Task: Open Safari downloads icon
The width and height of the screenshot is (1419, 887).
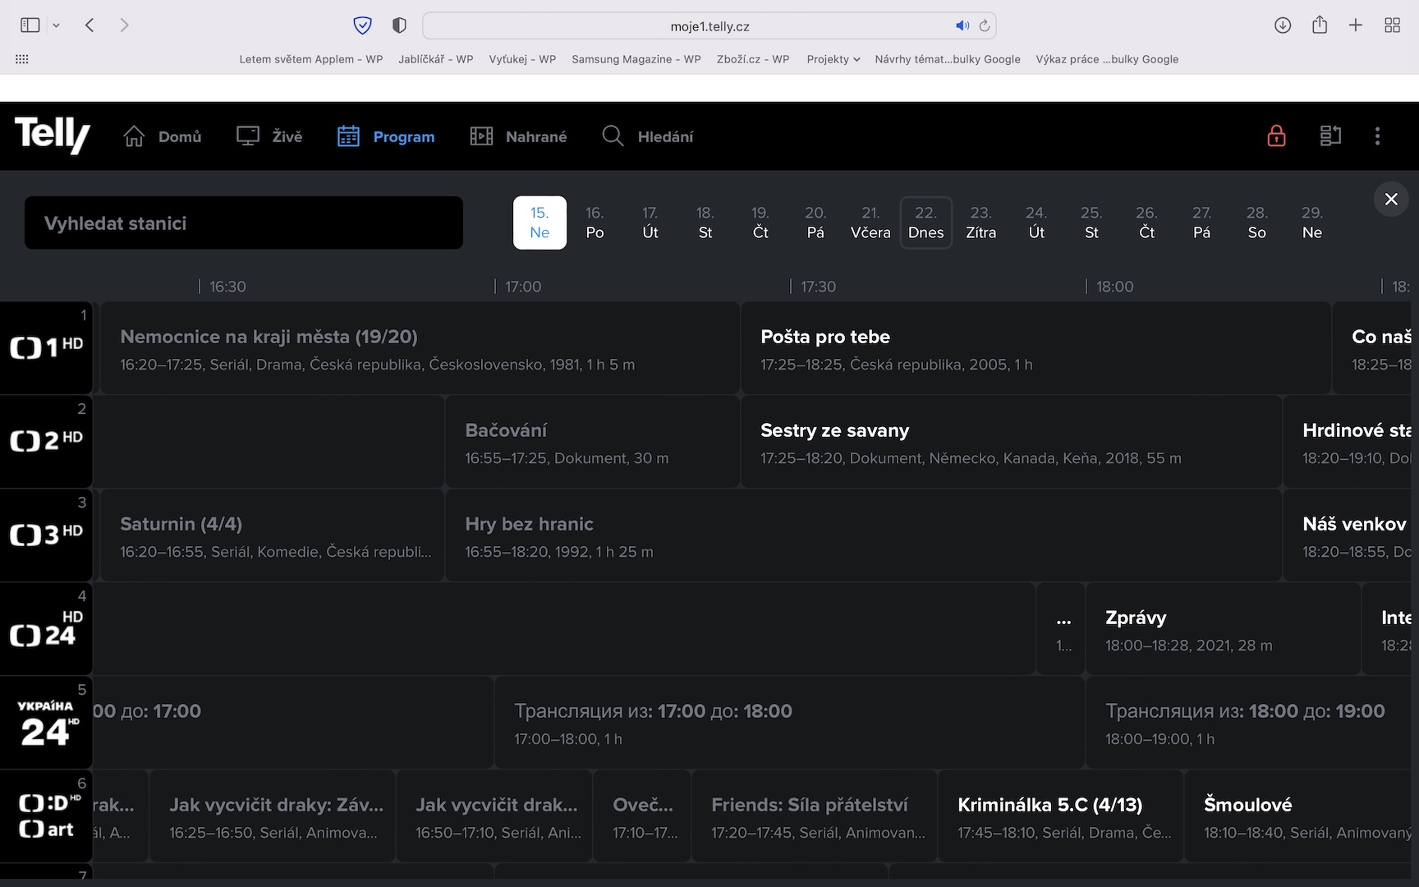Action: (1283, 25)
